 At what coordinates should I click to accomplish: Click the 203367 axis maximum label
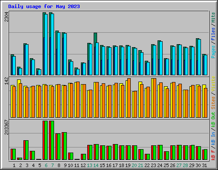point(6,127)
